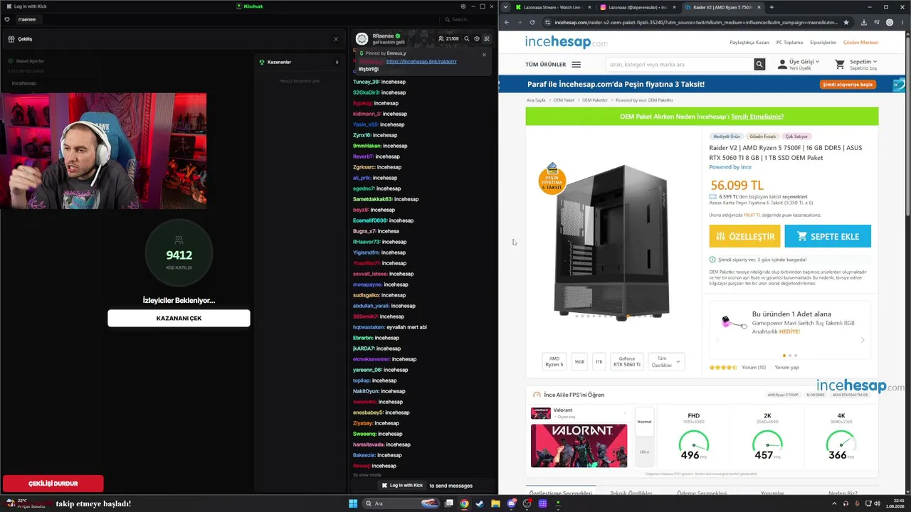The image size is (911, 512).
Task: Select Normal graphics quality option
Action: [x=644, y=422]
